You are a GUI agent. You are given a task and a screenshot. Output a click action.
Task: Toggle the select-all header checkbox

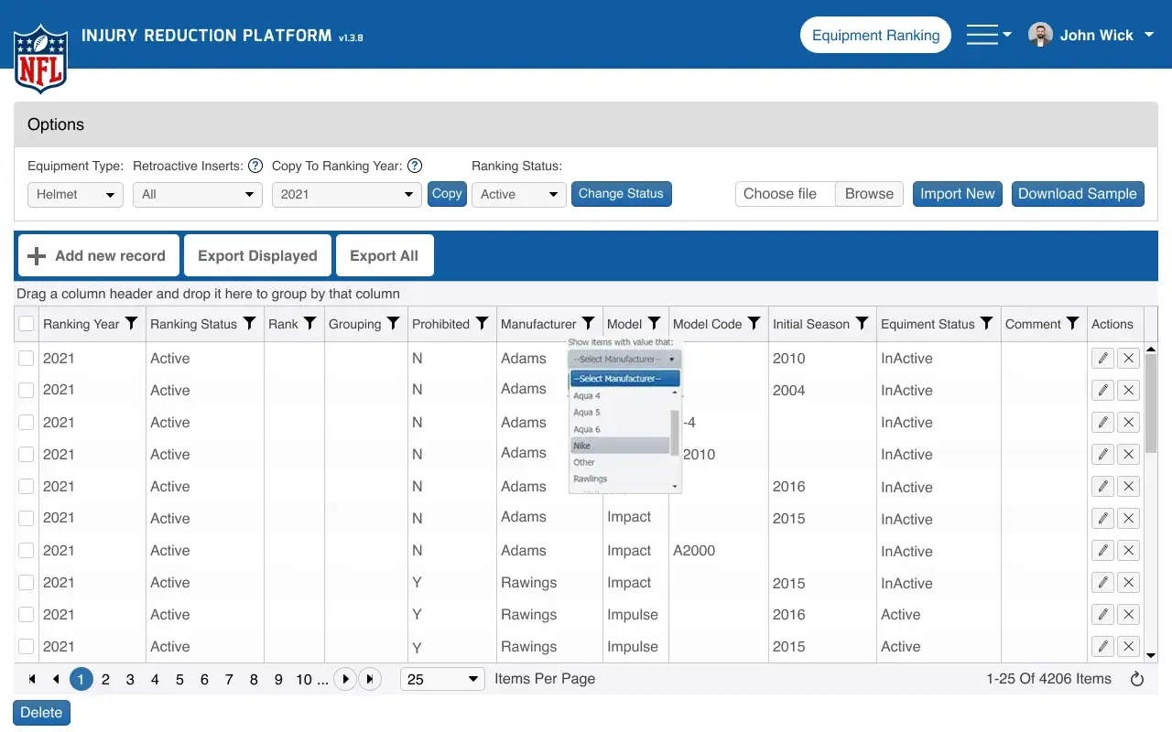tap(27, 324)
